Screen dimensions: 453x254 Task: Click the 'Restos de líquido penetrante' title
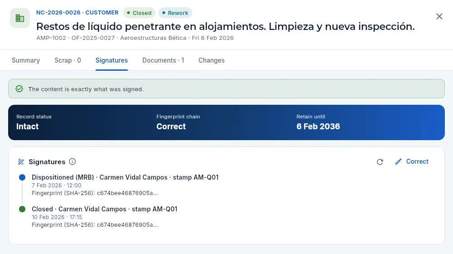click(x=225, y=26)
